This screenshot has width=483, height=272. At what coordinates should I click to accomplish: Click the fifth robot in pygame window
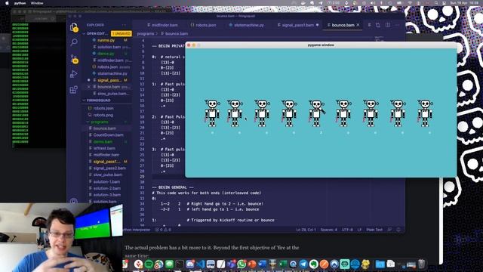click(x=317, y=113)
